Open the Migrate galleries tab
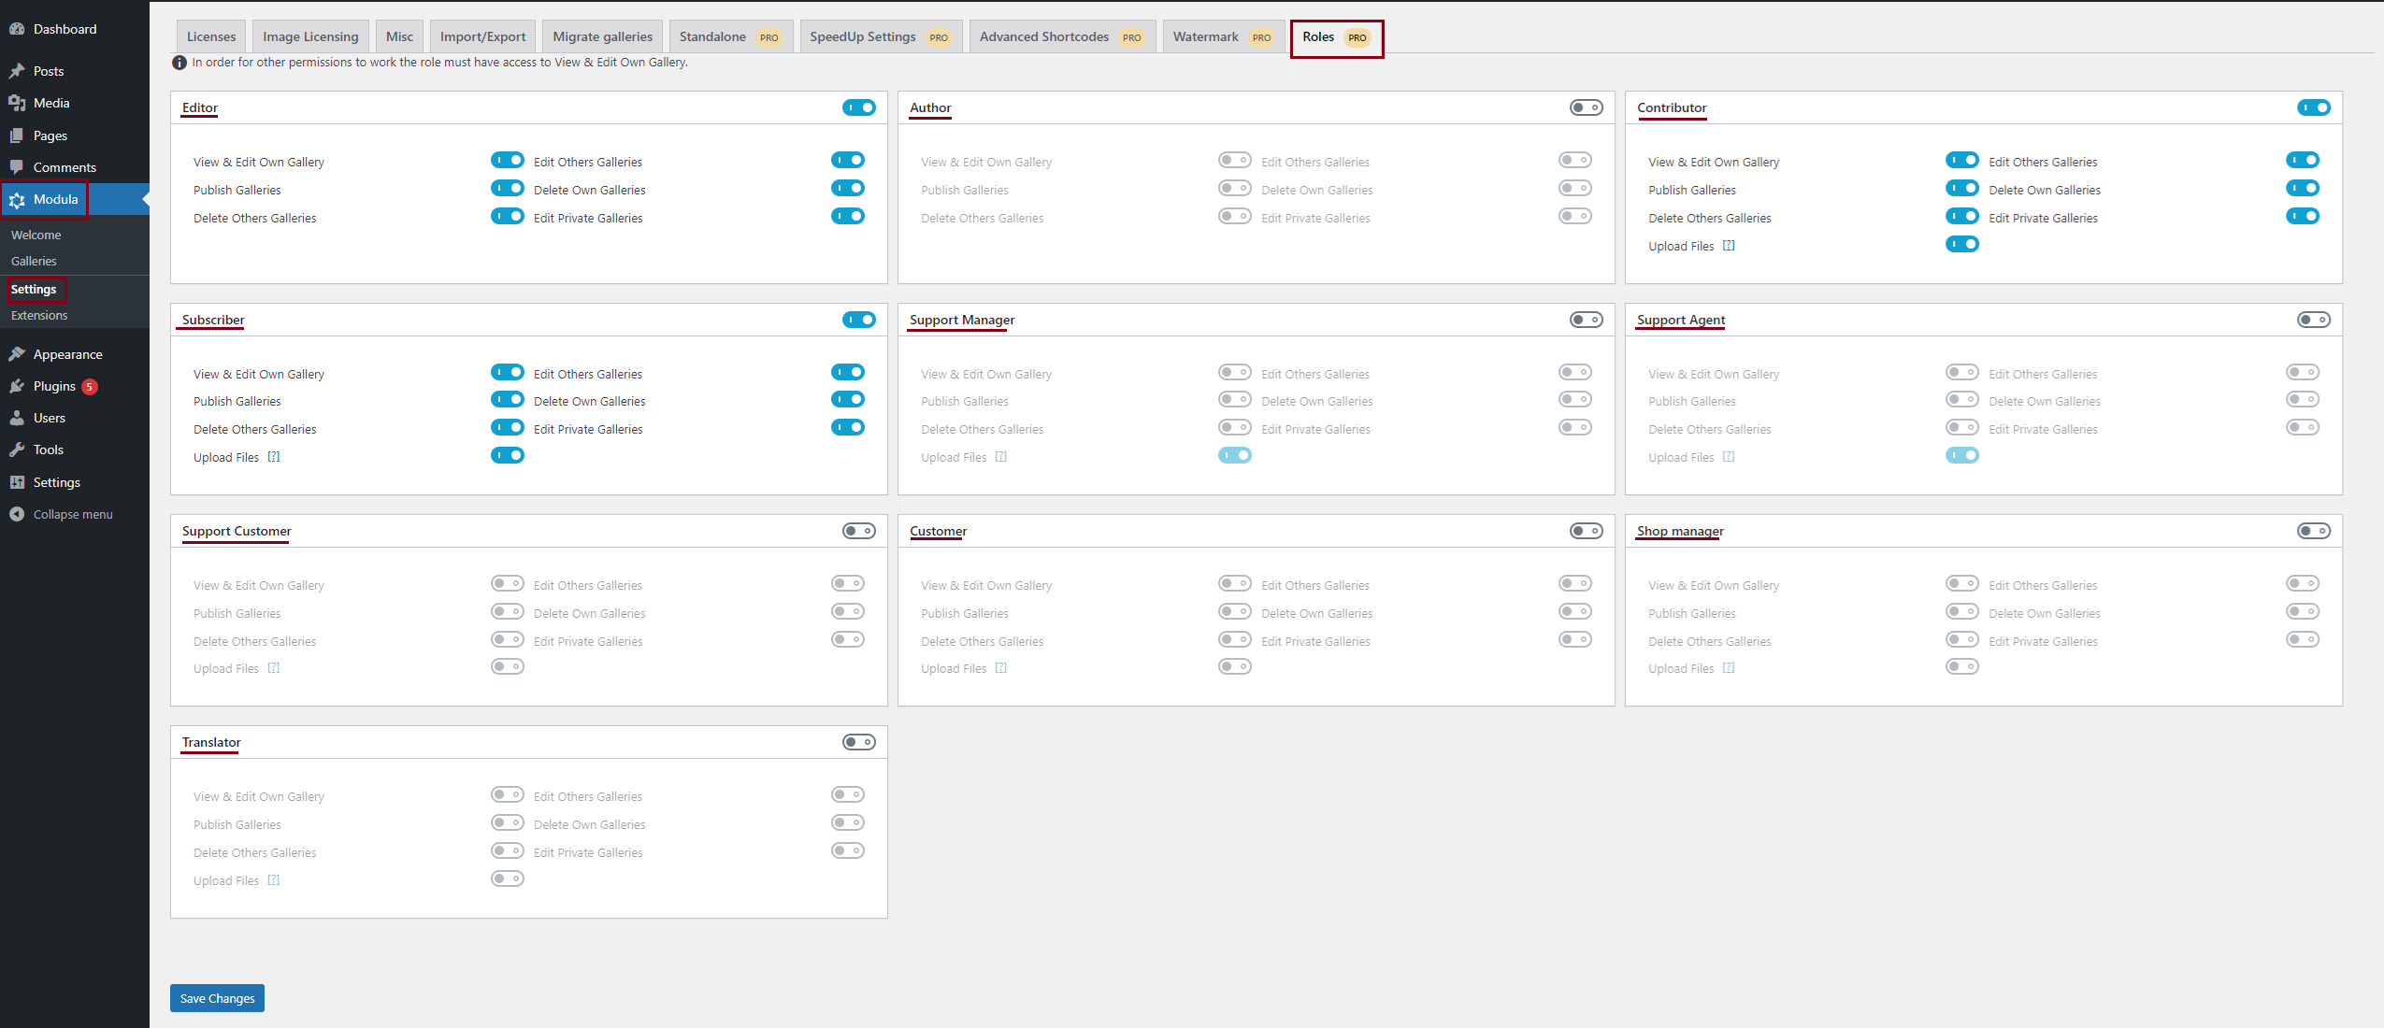Viewport: 2384px width, 1028px height. click(602, 36)
